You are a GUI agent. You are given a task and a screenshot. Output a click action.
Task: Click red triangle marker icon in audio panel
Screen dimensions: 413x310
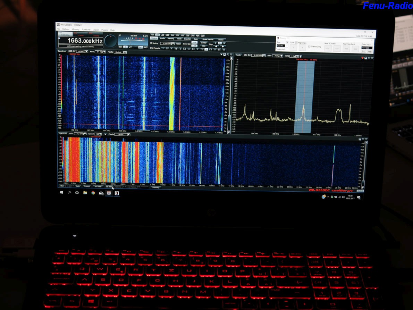(x=362, y=58)
